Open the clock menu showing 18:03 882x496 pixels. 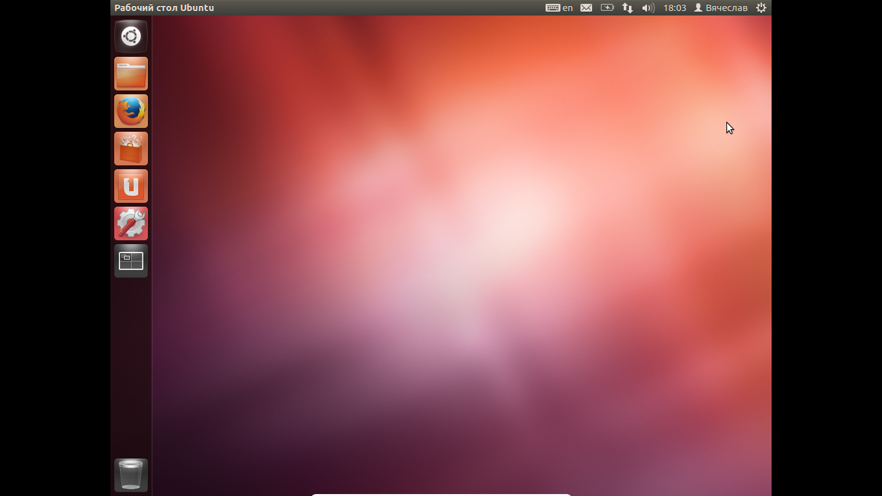(x=675, y=8)
